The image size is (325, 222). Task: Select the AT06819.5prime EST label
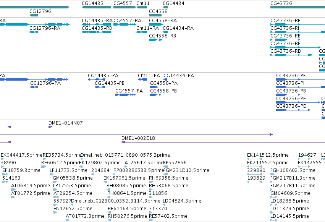pos(31,186)
